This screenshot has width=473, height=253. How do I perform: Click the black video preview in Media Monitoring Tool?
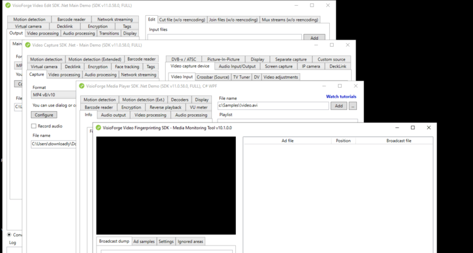[x=166, y=185]
